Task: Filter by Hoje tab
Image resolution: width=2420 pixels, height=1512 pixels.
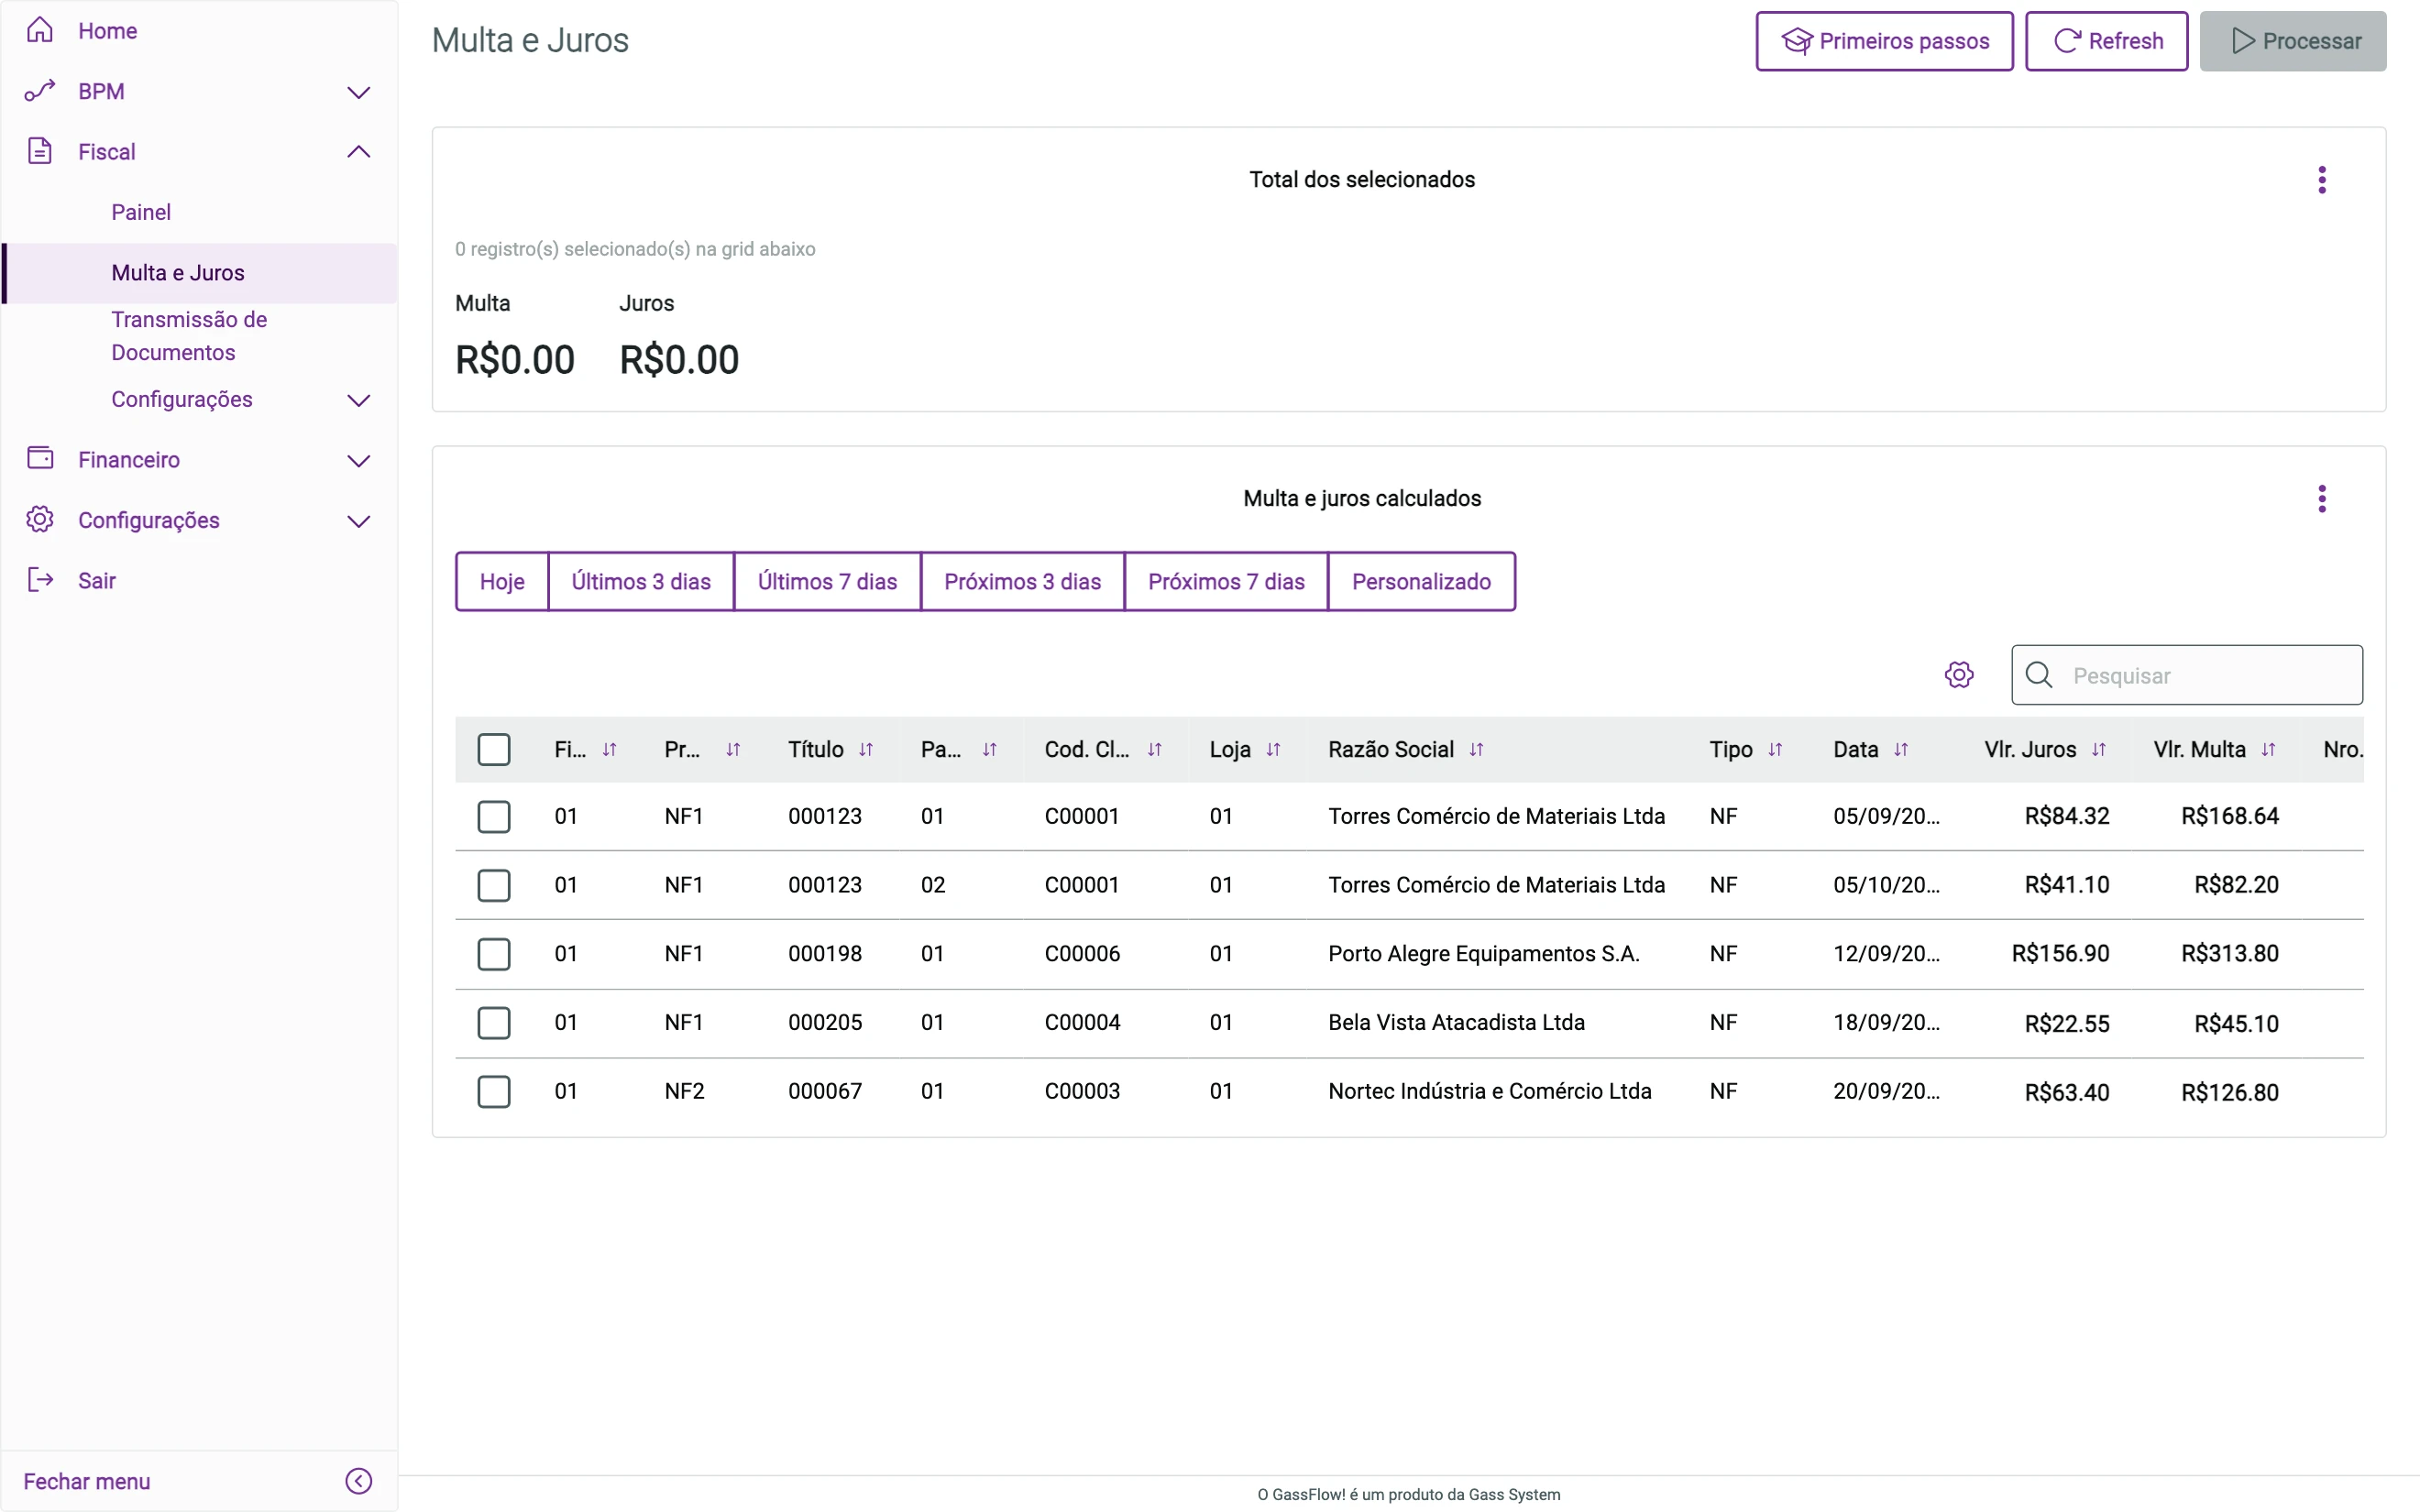Action: [x=502, y=581]
